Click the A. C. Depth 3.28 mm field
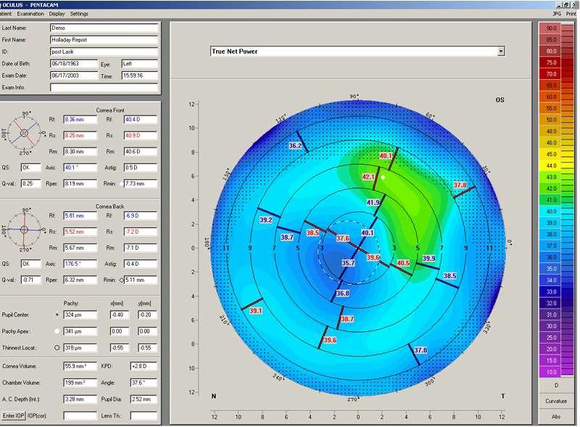580x427 pixels. pos(80,399)
